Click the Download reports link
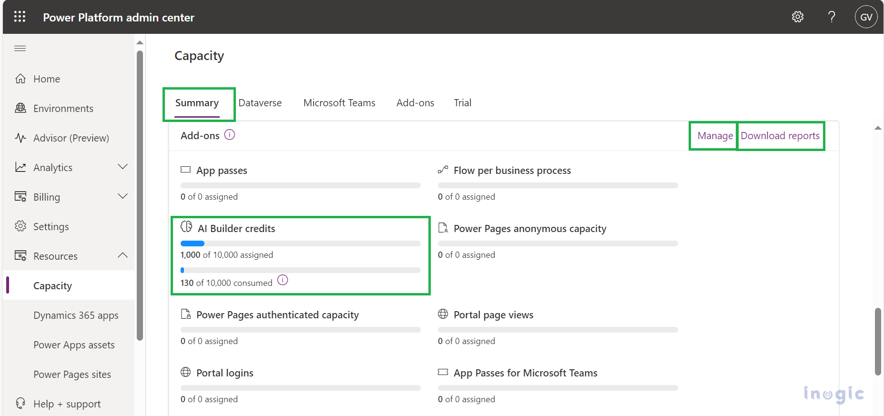This screenshot has width=884, height=416. click(780, 136)
